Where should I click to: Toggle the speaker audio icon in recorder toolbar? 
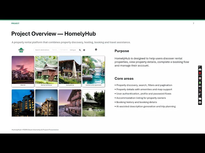click(x=200, y=86)
